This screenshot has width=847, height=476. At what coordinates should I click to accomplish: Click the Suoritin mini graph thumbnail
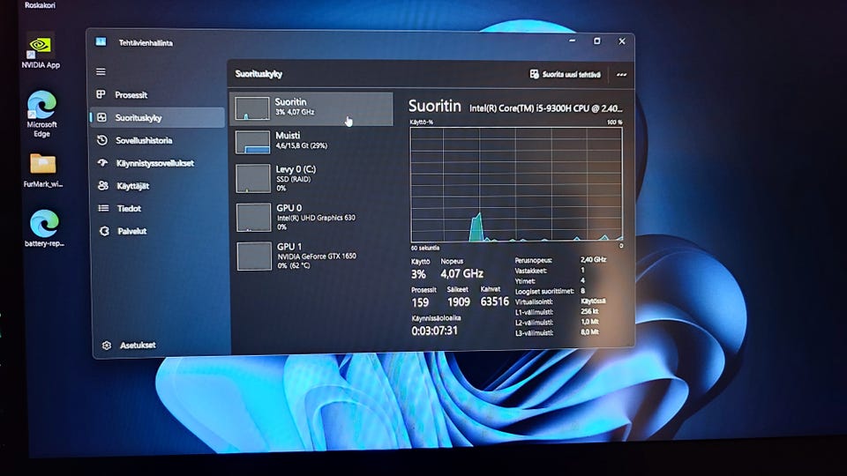[251, 108]
